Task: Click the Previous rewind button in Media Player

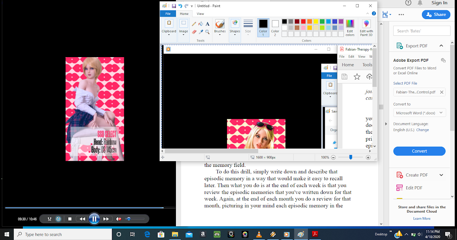Action: (82, 219)
